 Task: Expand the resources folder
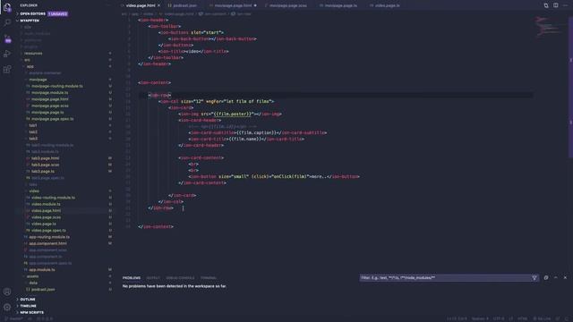[33, 54]
